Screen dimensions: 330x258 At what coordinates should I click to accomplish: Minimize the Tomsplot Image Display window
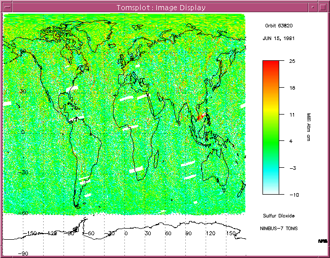tap(311, 7)
